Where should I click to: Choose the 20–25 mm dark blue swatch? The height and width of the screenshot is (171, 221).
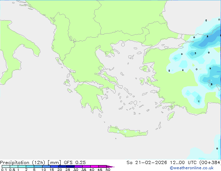tap(62, 166)
